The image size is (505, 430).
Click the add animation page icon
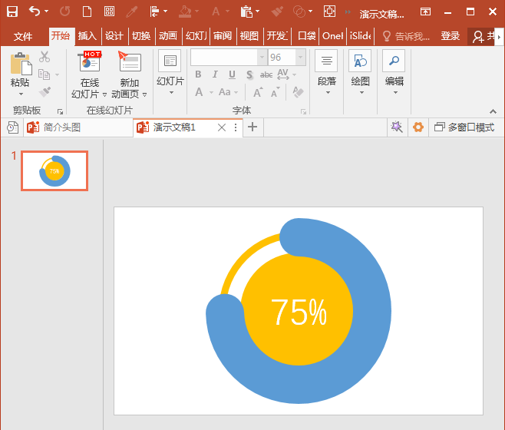coord(130,61)
